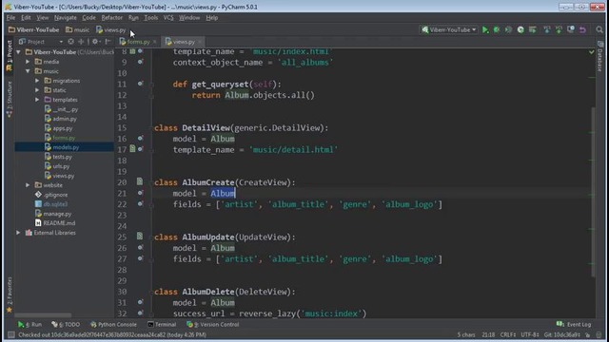Open the VCS menu
Viewport: 609px width, 342px height.
pyautogui.click(x=168, y=18)
